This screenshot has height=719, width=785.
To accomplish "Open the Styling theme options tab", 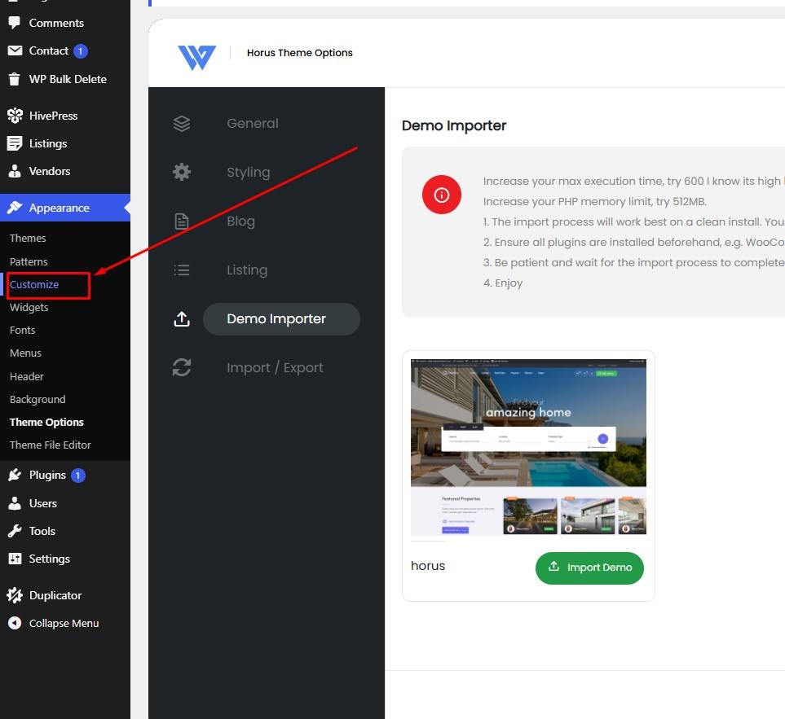I will coord(249,172).
